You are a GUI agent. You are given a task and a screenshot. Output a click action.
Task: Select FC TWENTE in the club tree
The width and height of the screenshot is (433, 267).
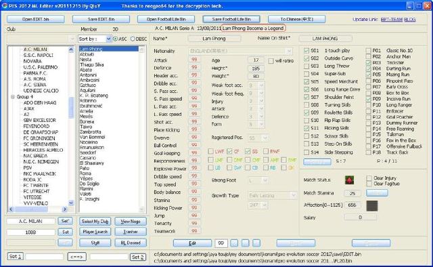tap(36, 186)
